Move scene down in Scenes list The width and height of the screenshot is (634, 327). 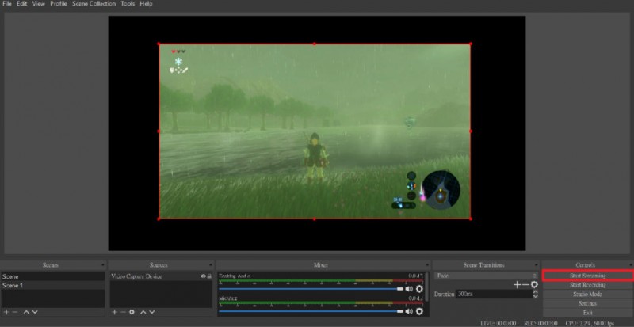[x=35, y=312]
